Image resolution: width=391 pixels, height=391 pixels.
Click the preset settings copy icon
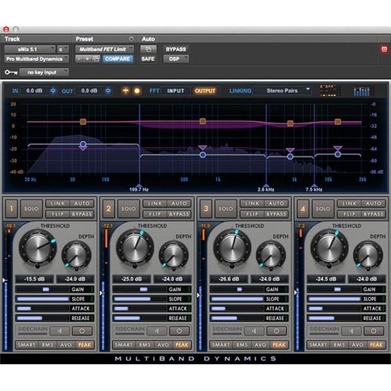click(x=96, y=59)
